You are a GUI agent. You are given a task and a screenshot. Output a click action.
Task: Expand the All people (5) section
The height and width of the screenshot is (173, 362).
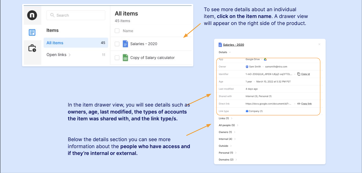click(238, 125)
